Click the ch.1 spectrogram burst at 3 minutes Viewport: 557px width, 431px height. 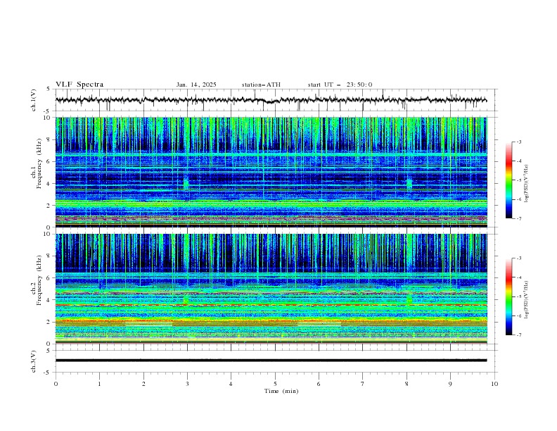pos(186,183)
